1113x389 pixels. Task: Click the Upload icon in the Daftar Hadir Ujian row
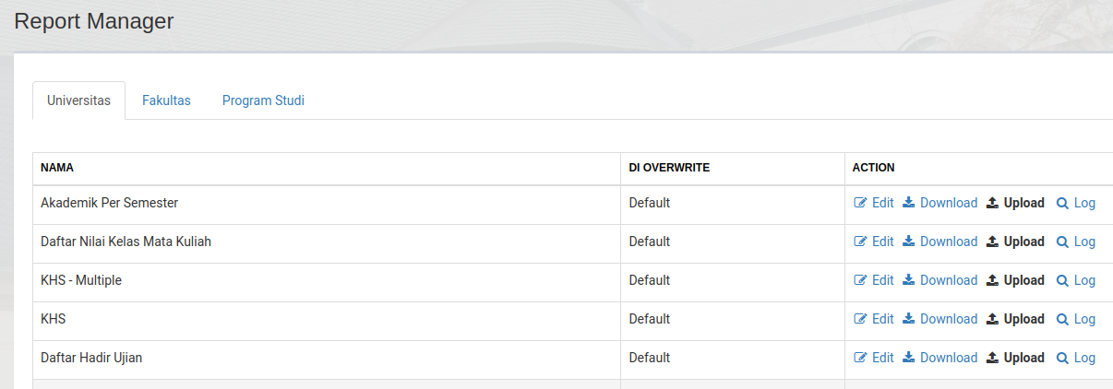coord(993,358)
